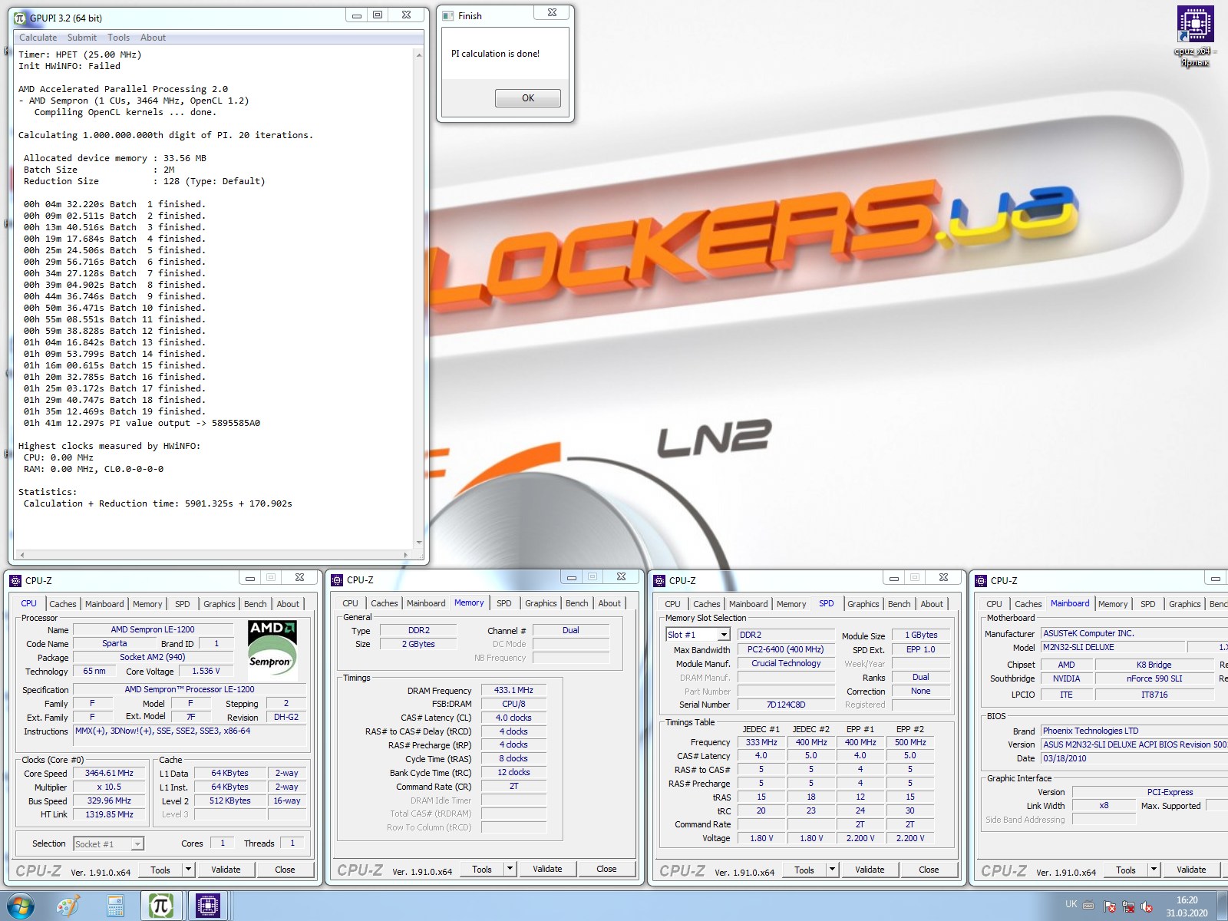The image size is (1228, 921).
Task: Launch Paint from the taskbar
Action: 68,906
